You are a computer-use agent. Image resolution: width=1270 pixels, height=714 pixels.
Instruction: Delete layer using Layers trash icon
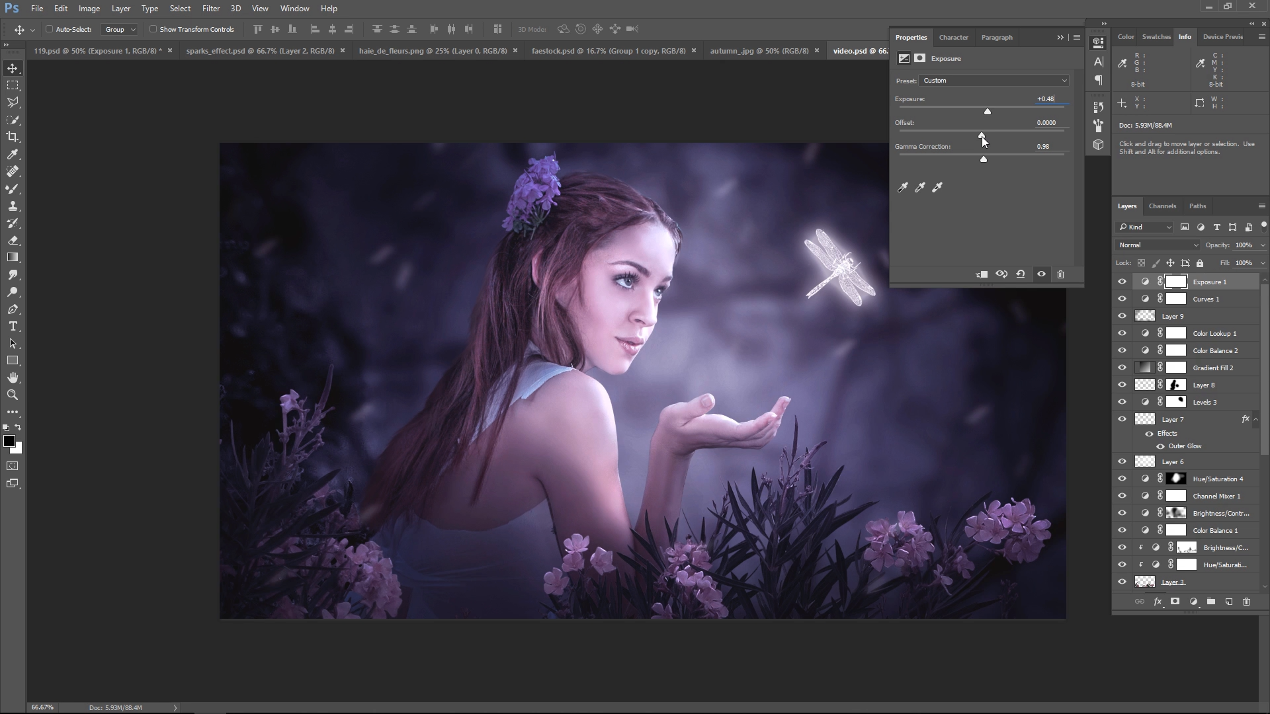[1247, 602]
